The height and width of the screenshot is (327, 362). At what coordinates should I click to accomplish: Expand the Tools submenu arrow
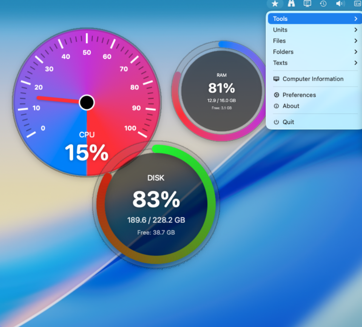356,19
